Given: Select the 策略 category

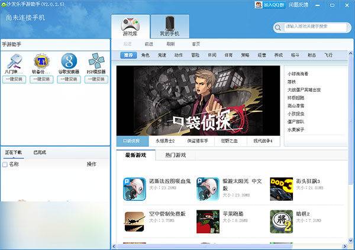Looking at the screenshot, I should 245,55.
